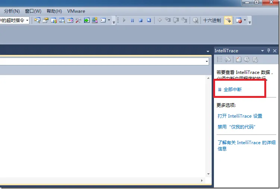Click the editor vertical scrollbar down arrow
Image resolution: width=280 pixels, height=189 pixels.
click(x=208, y=174)
